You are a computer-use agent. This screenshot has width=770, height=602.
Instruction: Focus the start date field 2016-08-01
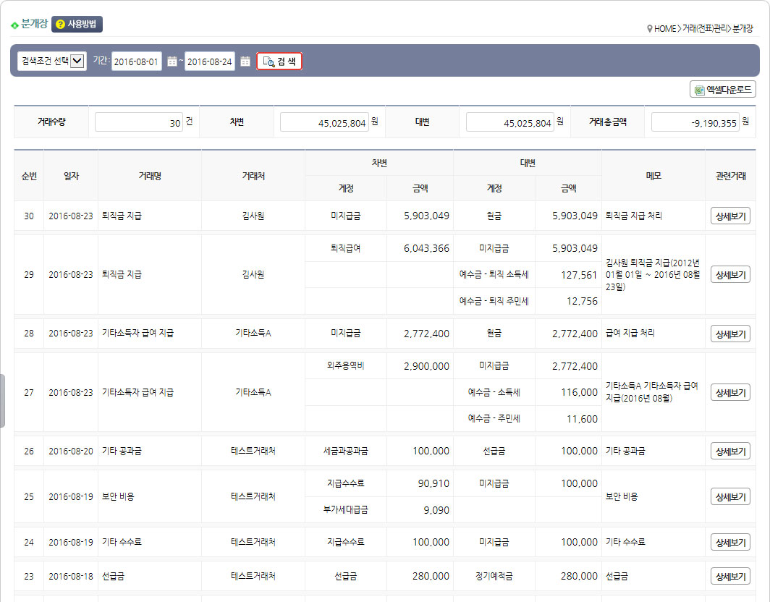pyautogui.click(x=137, y=62)
